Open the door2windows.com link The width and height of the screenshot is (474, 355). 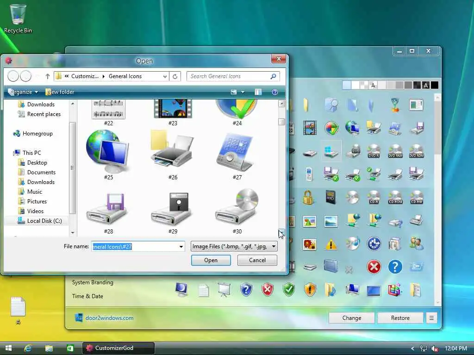point(109,318)
